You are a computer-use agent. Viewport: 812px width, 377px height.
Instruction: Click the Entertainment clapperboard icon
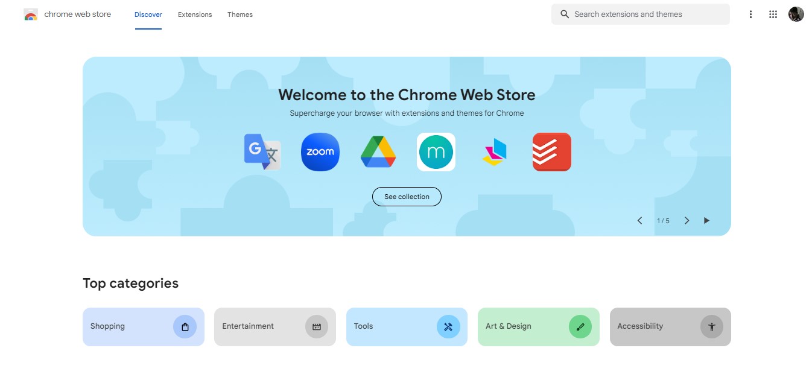coord(317,327)
